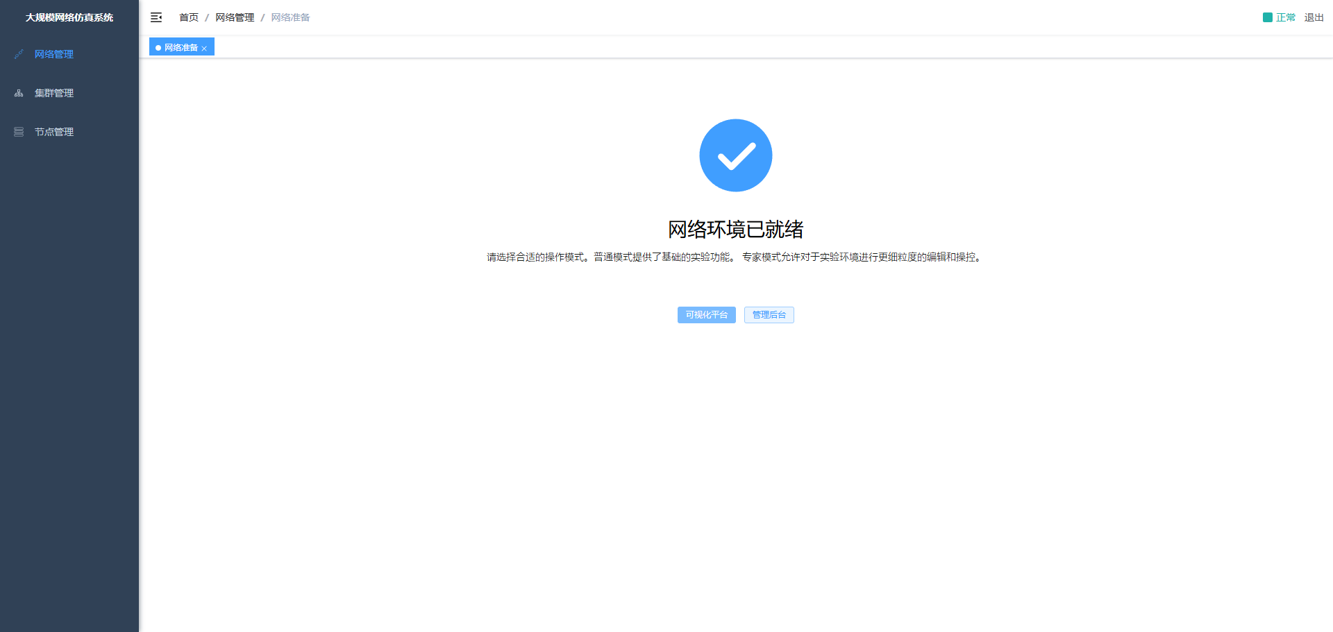The width and height of the screenshot is (1333, 632).
Task: Click the large blue checkmark circle
Action: tap(735, 155)
